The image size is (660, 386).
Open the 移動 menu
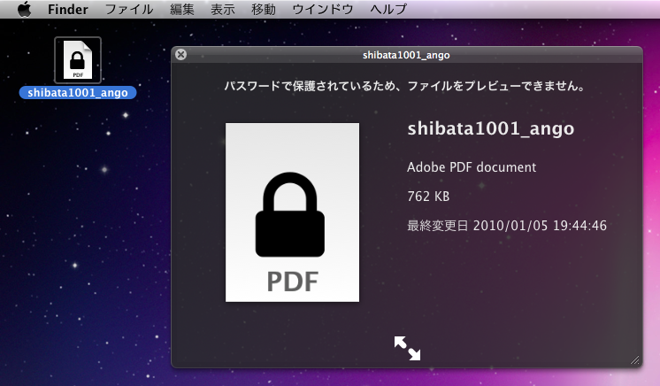[263, 10]
